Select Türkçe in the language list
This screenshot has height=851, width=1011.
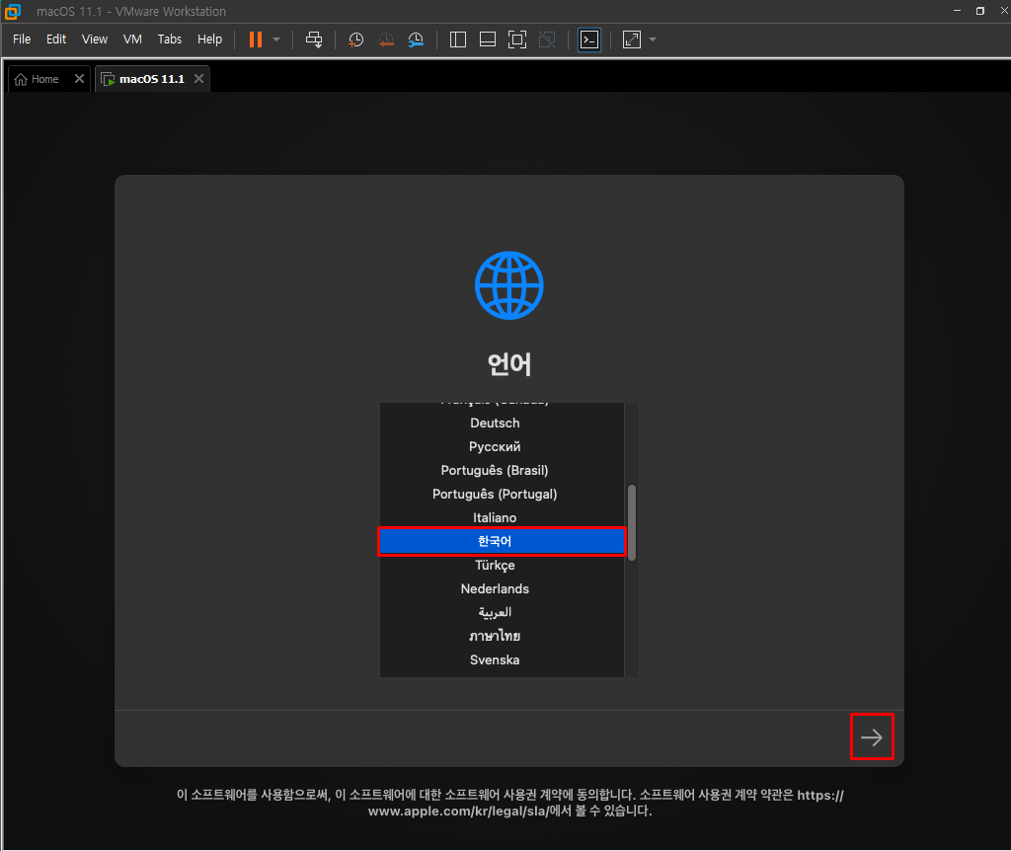(x=502, y=566)
